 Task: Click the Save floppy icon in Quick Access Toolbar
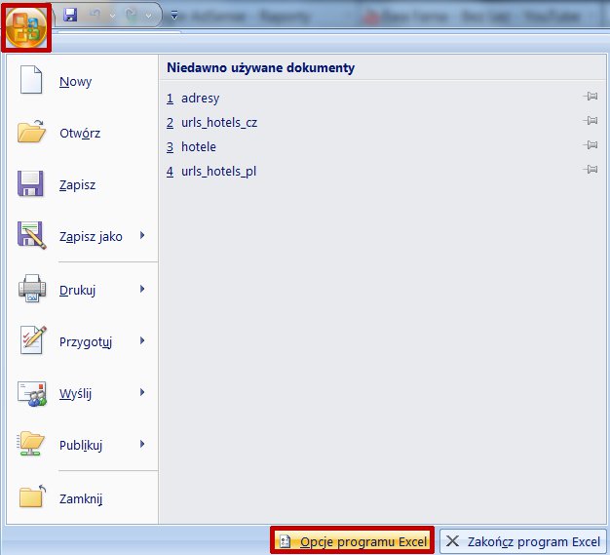click(x=70, y=15)
